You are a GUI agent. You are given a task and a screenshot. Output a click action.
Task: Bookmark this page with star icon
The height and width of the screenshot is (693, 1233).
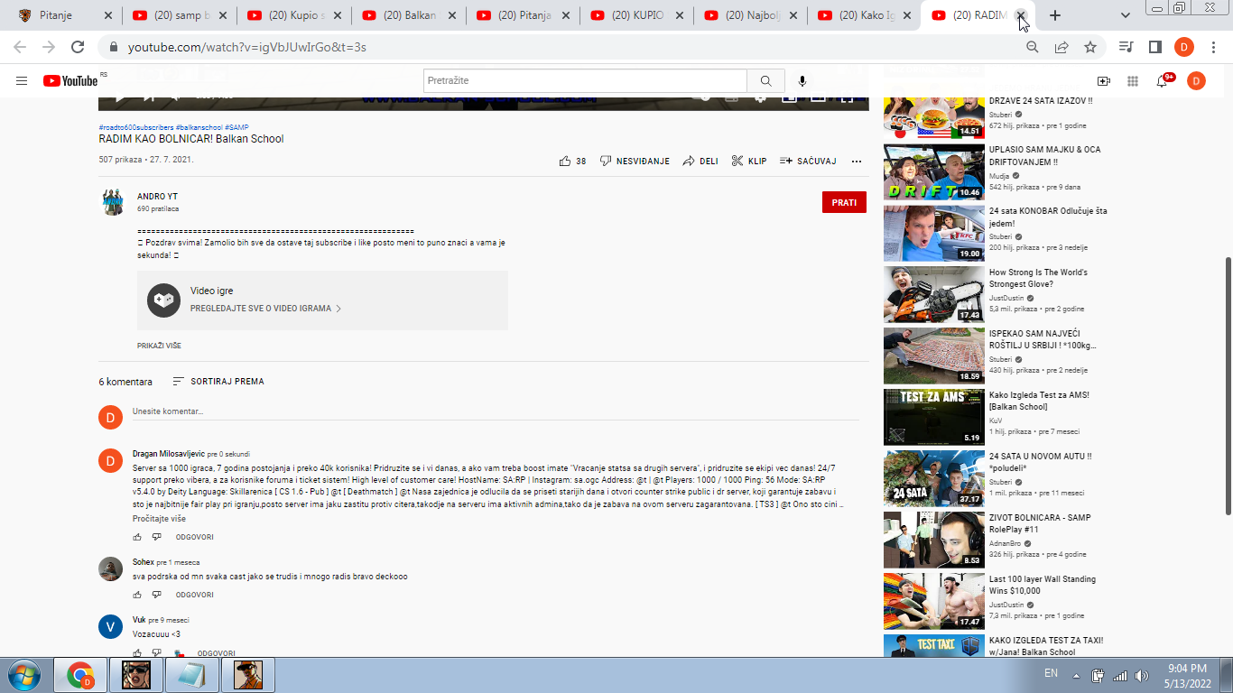point(1090,47)
